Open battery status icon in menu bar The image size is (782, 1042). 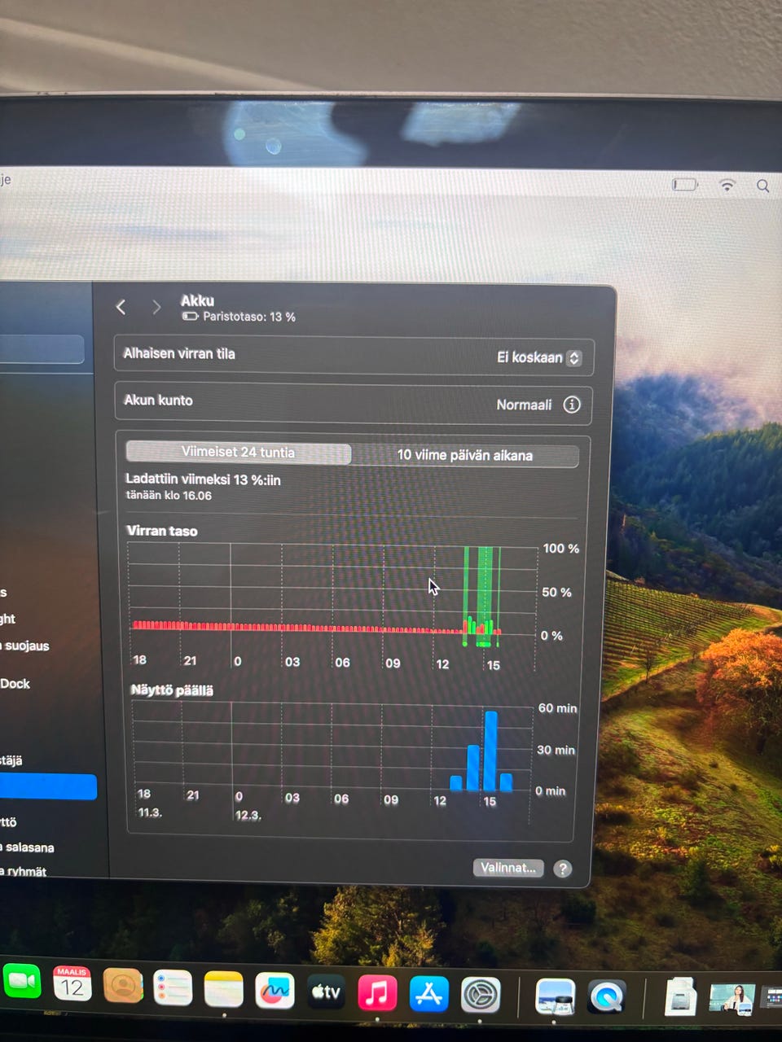pyautogui.click(x=685, y=185)
